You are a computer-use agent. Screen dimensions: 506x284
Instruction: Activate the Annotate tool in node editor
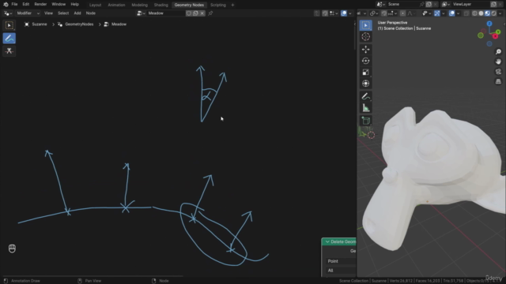9,39
